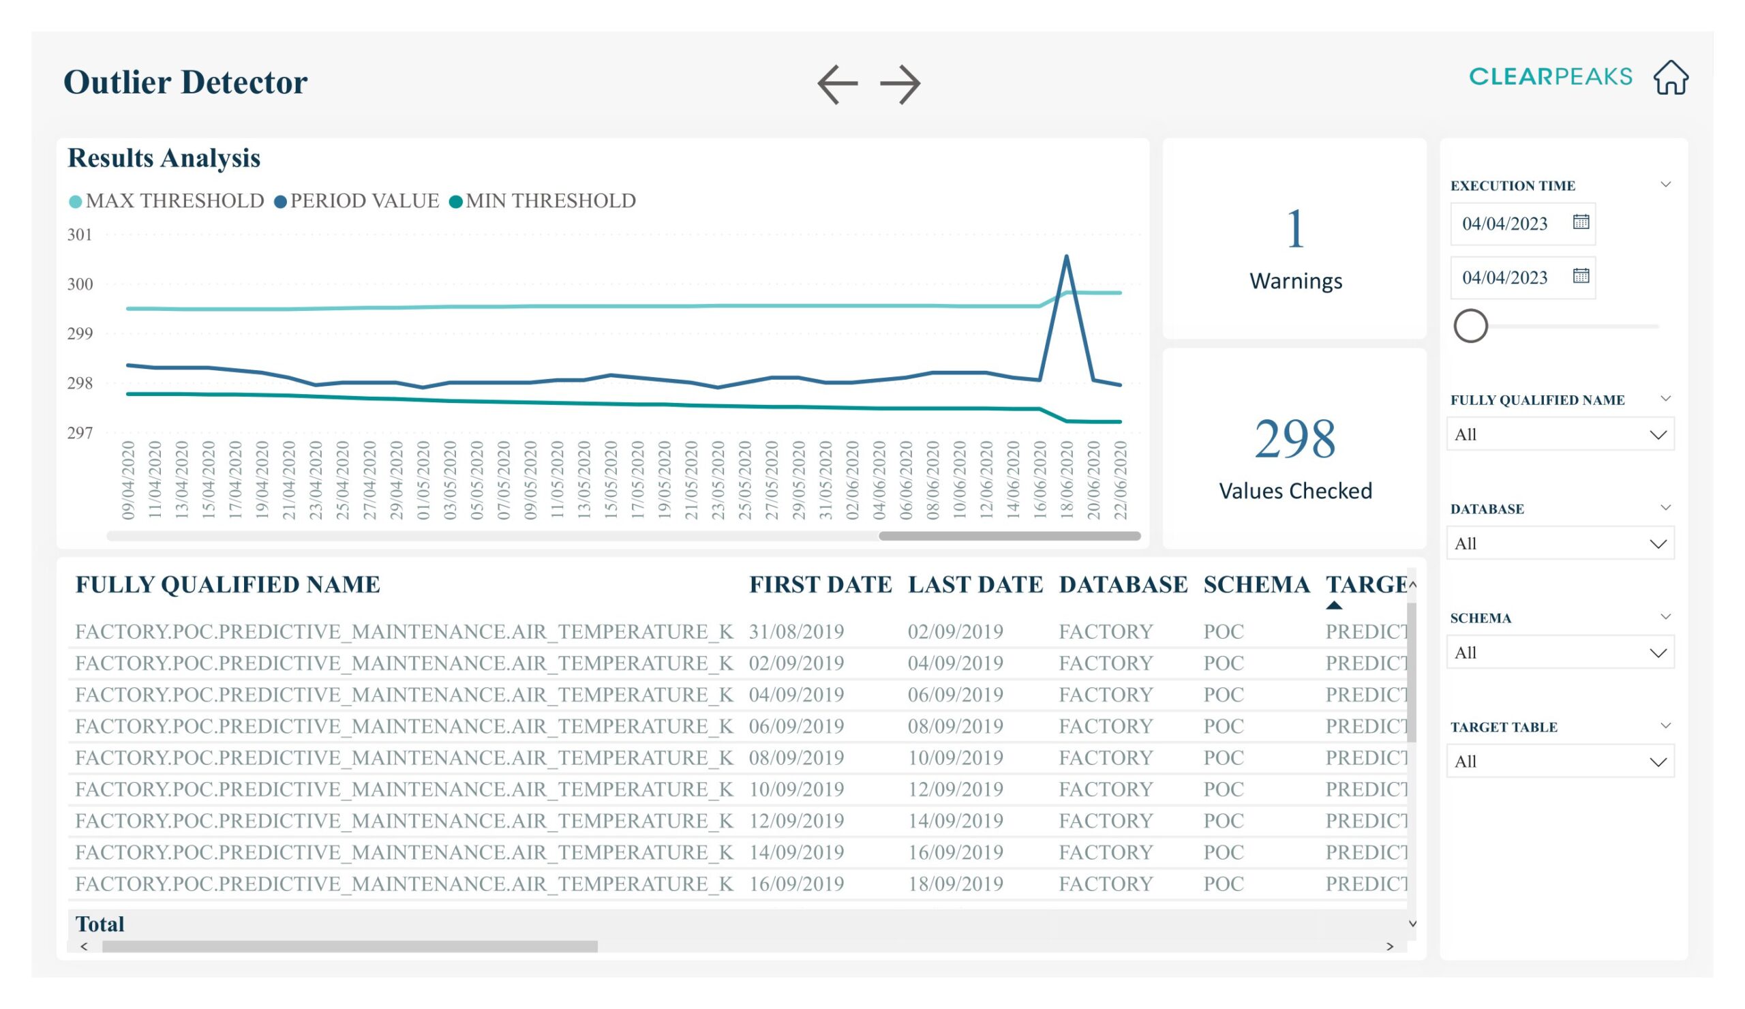The height and width of the screenshot is (1009, 1745).
Task: Open the Schema filter dropdown
Action: coord(1560,652)
